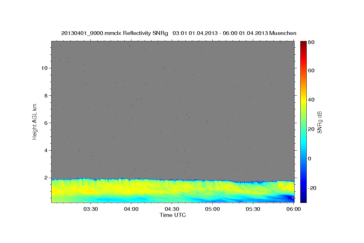This screenshot has width=364, height=243.
Task: Click the height tick label 8
Action: point(46,95)
